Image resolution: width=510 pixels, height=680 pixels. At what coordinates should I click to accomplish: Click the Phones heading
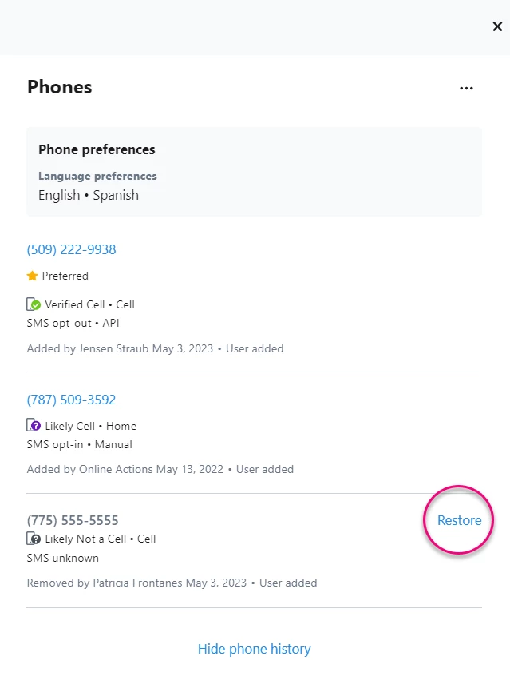pos(59,87)
